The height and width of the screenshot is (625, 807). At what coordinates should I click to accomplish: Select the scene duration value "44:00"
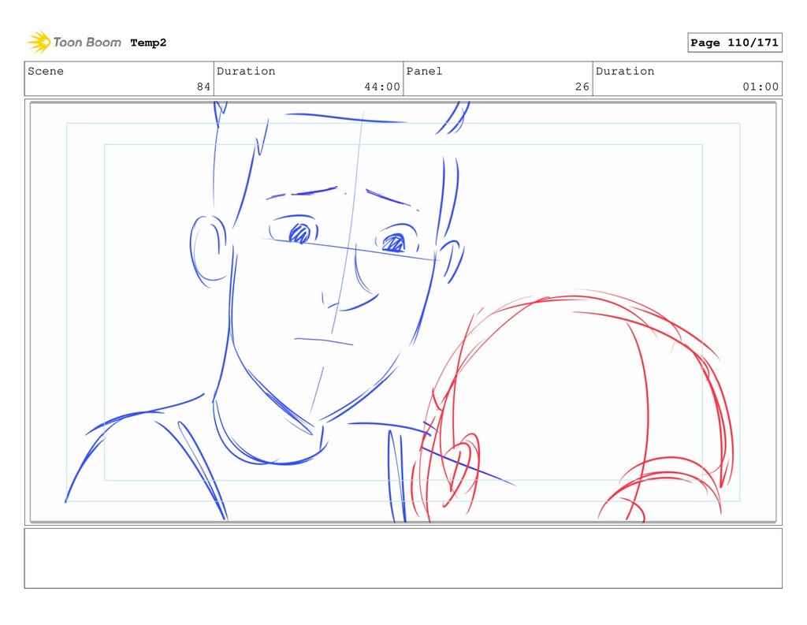pos(382,87)
